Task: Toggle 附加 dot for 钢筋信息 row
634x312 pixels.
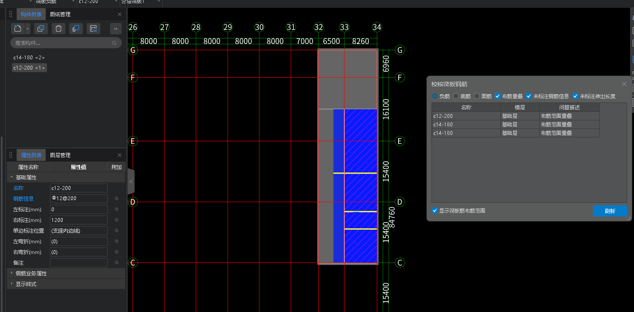Action: [117, 198]
